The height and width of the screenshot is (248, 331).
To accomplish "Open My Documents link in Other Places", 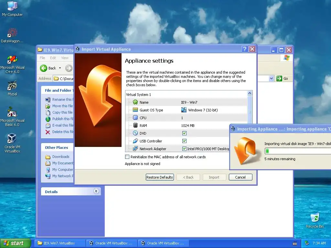I will 63,163.
